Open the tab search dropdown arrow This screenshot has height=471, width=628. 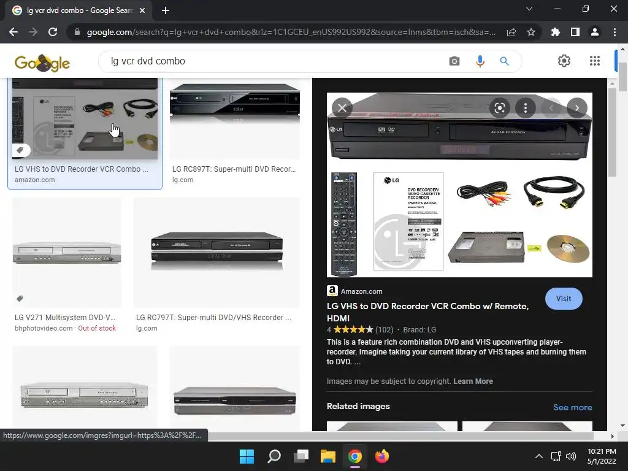tap(529, 9)
